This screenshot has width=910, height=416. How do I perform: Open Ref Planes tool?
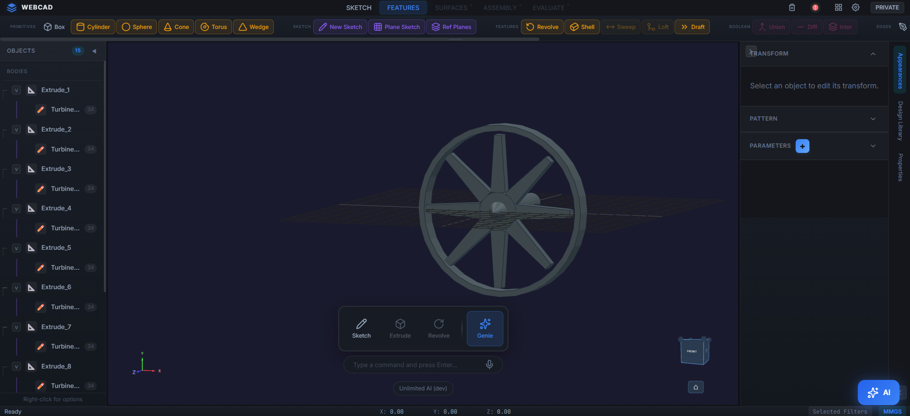(x=451, y=27)
